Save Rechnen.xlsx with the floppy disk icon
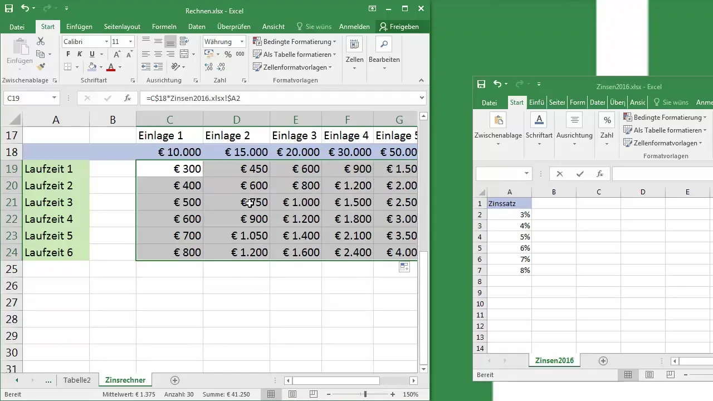 click(x=9, y=8)
